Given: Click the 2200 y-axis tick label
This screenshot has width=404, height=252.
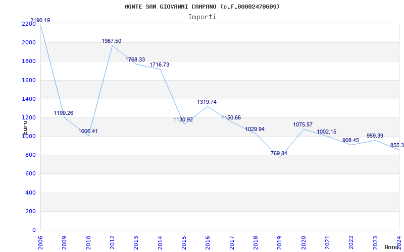Looking at the screenshot, I should 29,24.
